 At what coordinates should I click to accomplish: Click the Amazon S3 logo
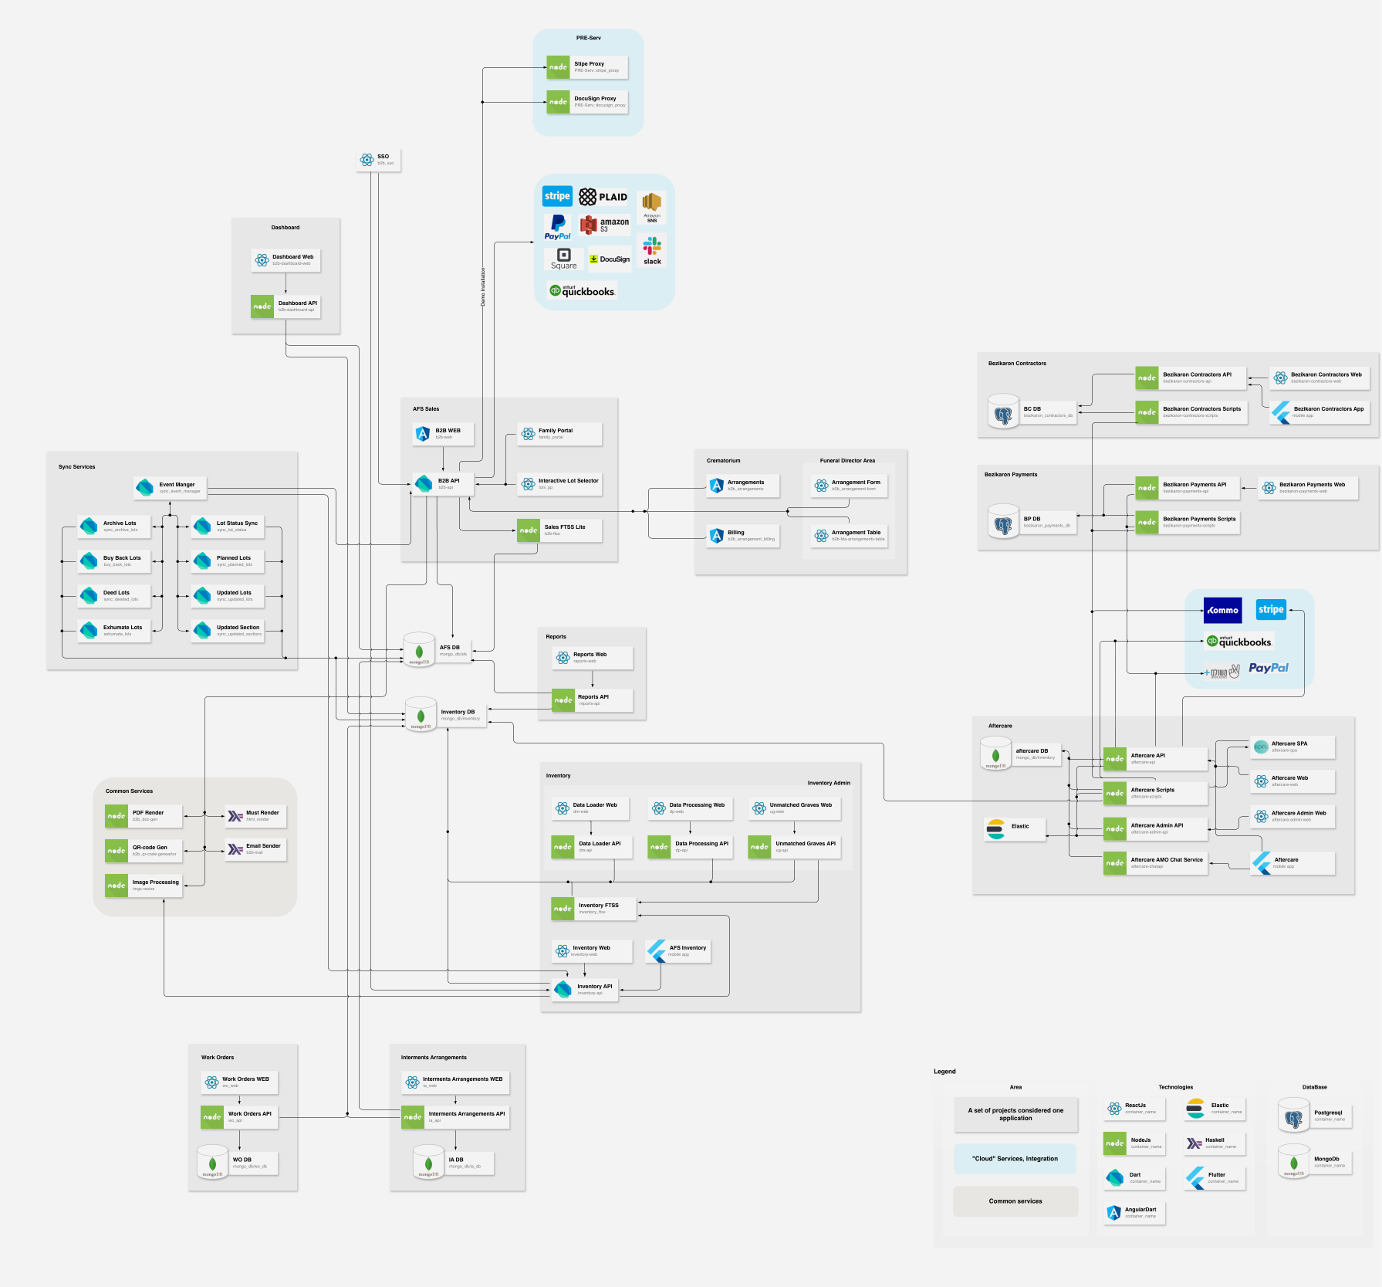click(604, 225)
